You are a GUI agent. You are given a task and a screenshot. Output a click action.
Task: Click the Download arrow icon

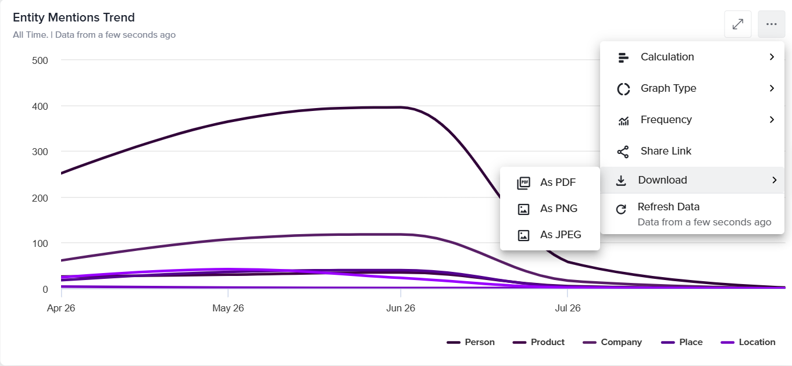[x=621, y=181]
